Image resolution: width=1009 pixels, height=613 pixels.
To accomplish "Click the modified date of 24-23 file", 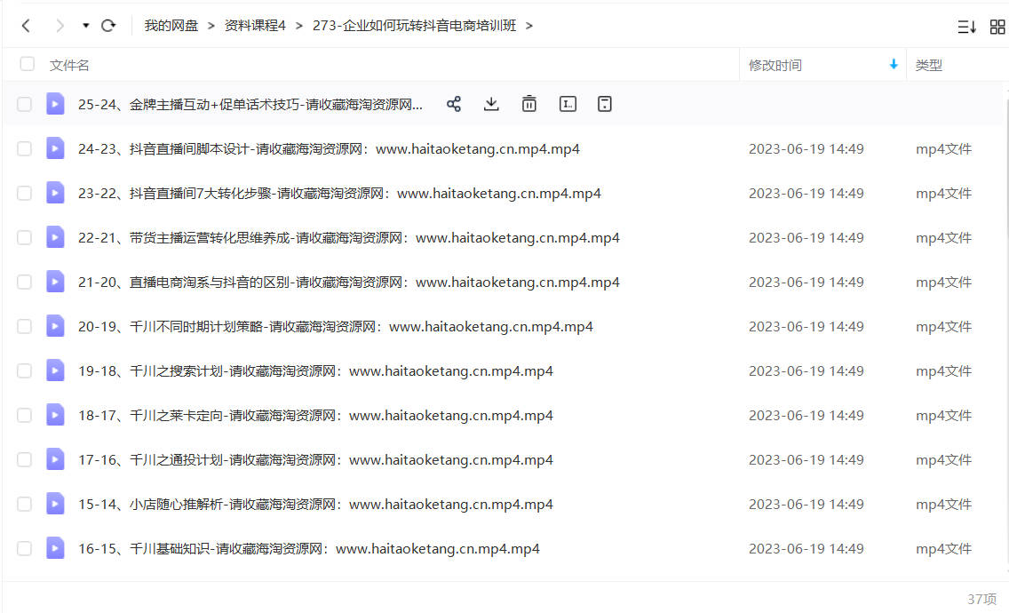I will pyautogui.click(x=806, y=148).
